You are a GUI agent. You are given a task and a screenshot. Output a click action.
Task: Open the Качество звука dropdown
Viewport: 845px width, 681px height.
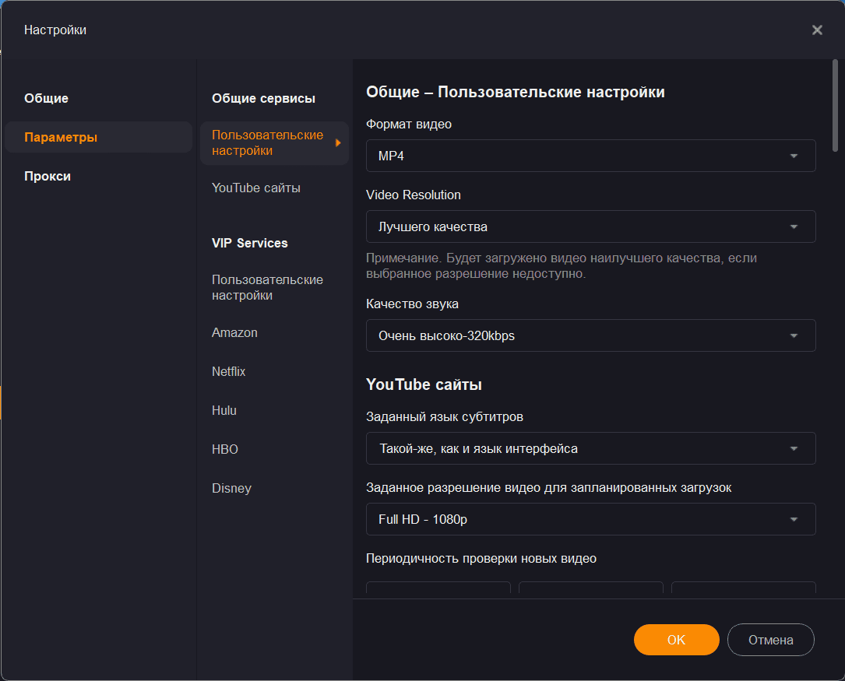[x=590, y=335]
